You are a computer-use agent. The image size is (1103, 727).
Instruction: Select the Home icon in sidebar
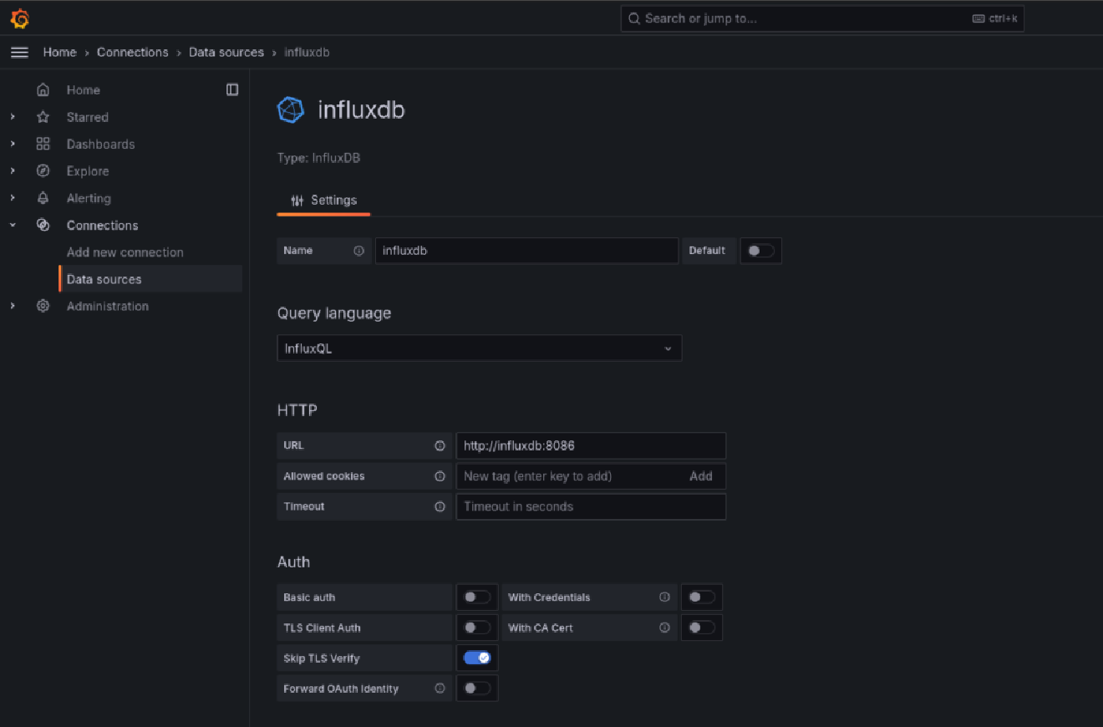coord(43,89)
